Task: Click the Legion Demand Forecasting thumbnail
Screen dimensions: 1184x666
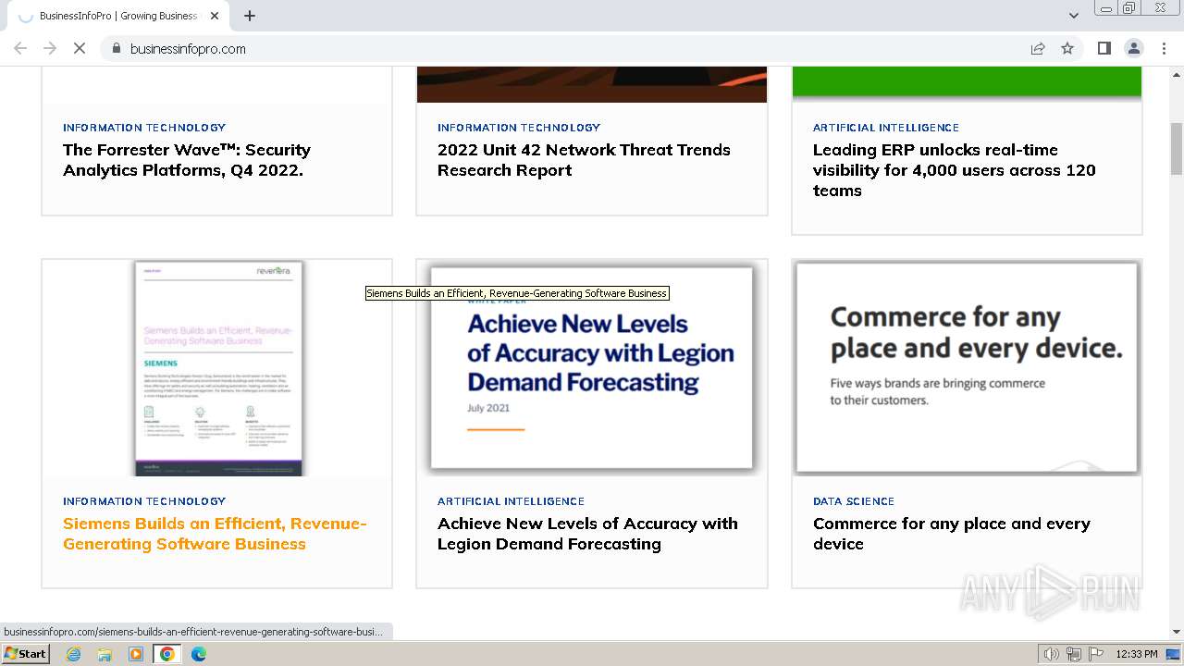Action: point(592,368)
